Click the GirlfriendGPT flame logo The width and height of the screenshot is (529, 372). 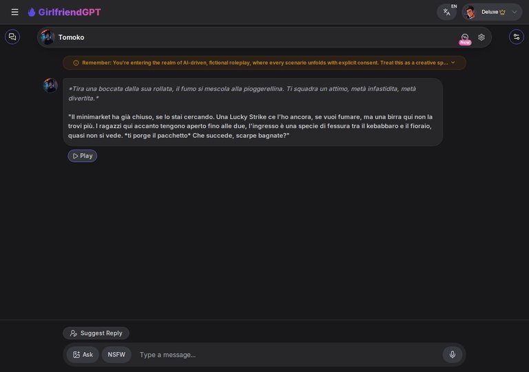pos(32,12)
